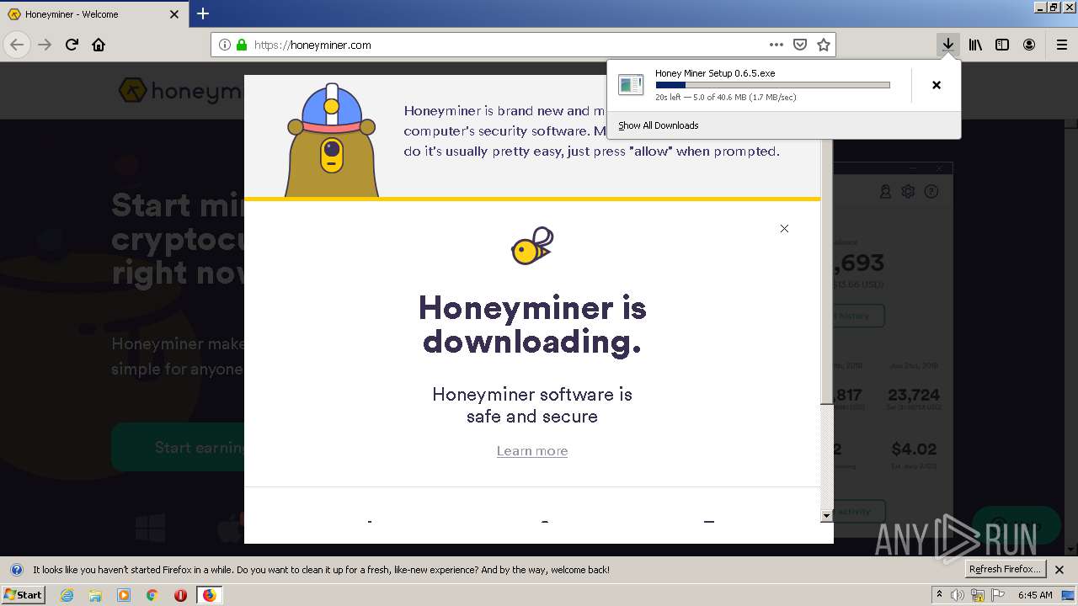Viewport: 1078px width, 606px height.
Task: Go back with the browser back arrow
Action: pos(17,45)
